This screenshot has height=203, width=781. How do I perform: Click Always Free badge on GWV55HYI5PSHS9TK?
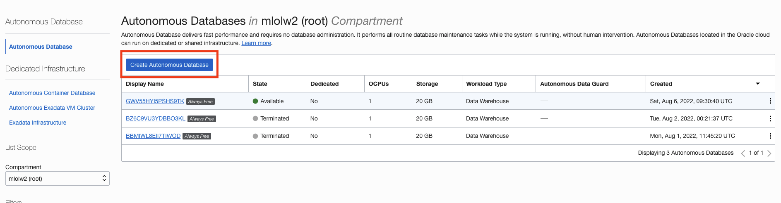200,101
